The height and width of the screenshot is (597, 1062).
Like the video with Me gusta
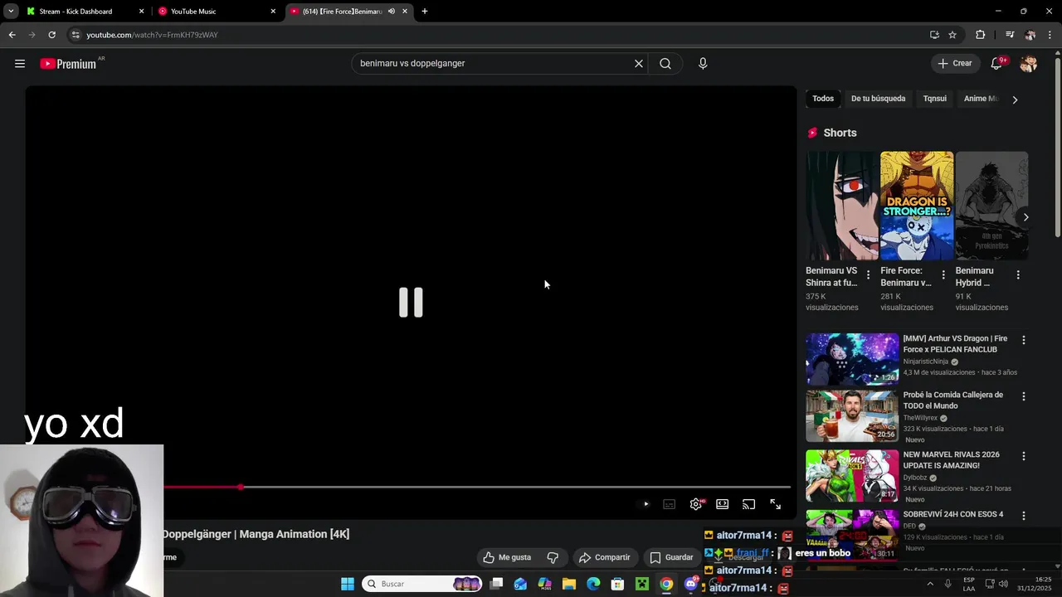coord(507,557)
